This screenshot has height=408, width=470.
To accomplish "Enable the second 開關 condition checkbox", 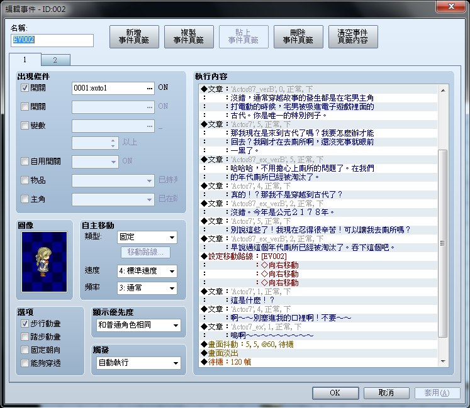I will pos(25,107).
